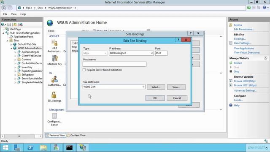Image resolution: width=270 pixels, height=152 pixels.
Task: Expand the ApiRemoting30 tree node
Action: tap(15, 52)
